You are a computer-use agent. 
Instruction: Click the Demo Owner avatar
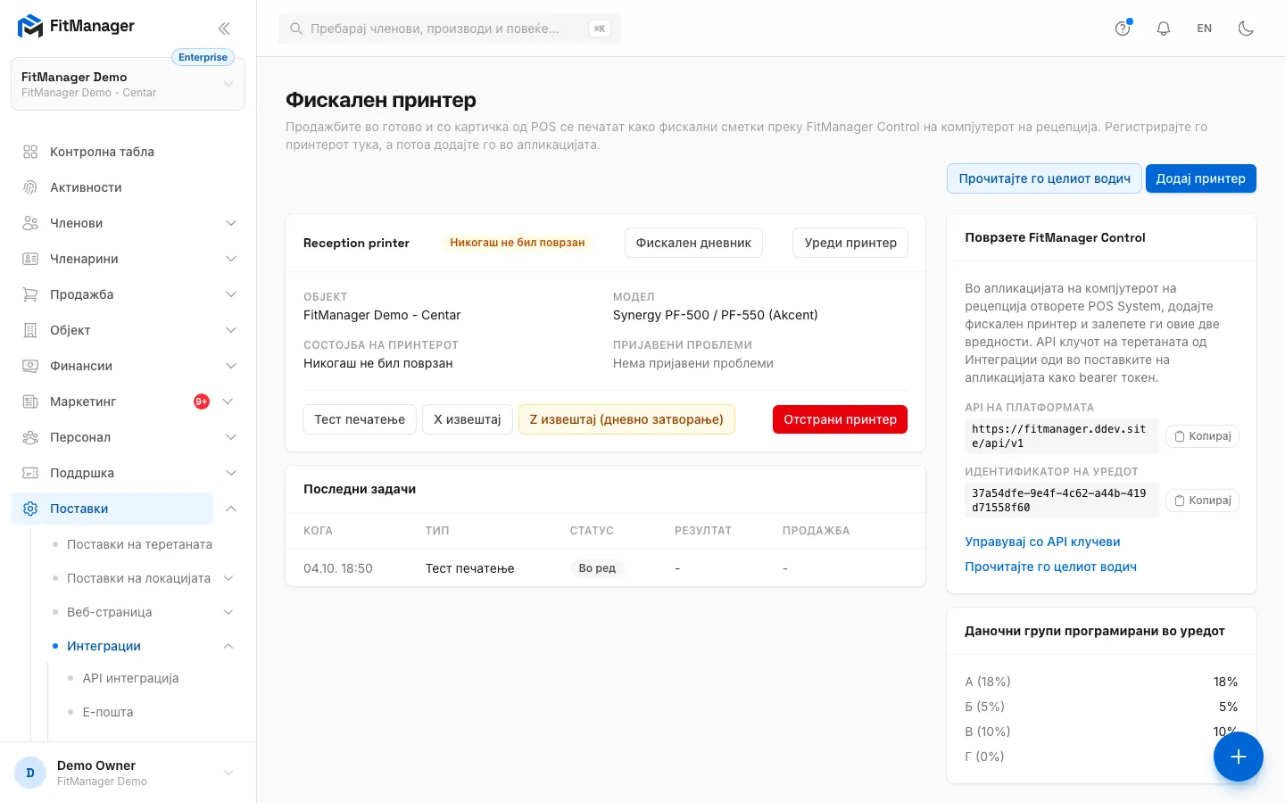pos(30,773)
